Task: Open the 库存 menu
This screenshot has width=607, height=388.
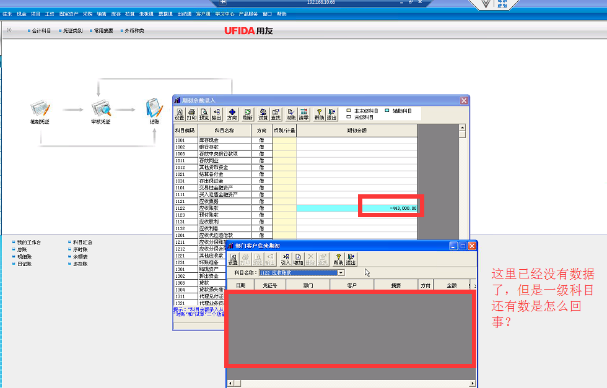Action: pos(116,14)
